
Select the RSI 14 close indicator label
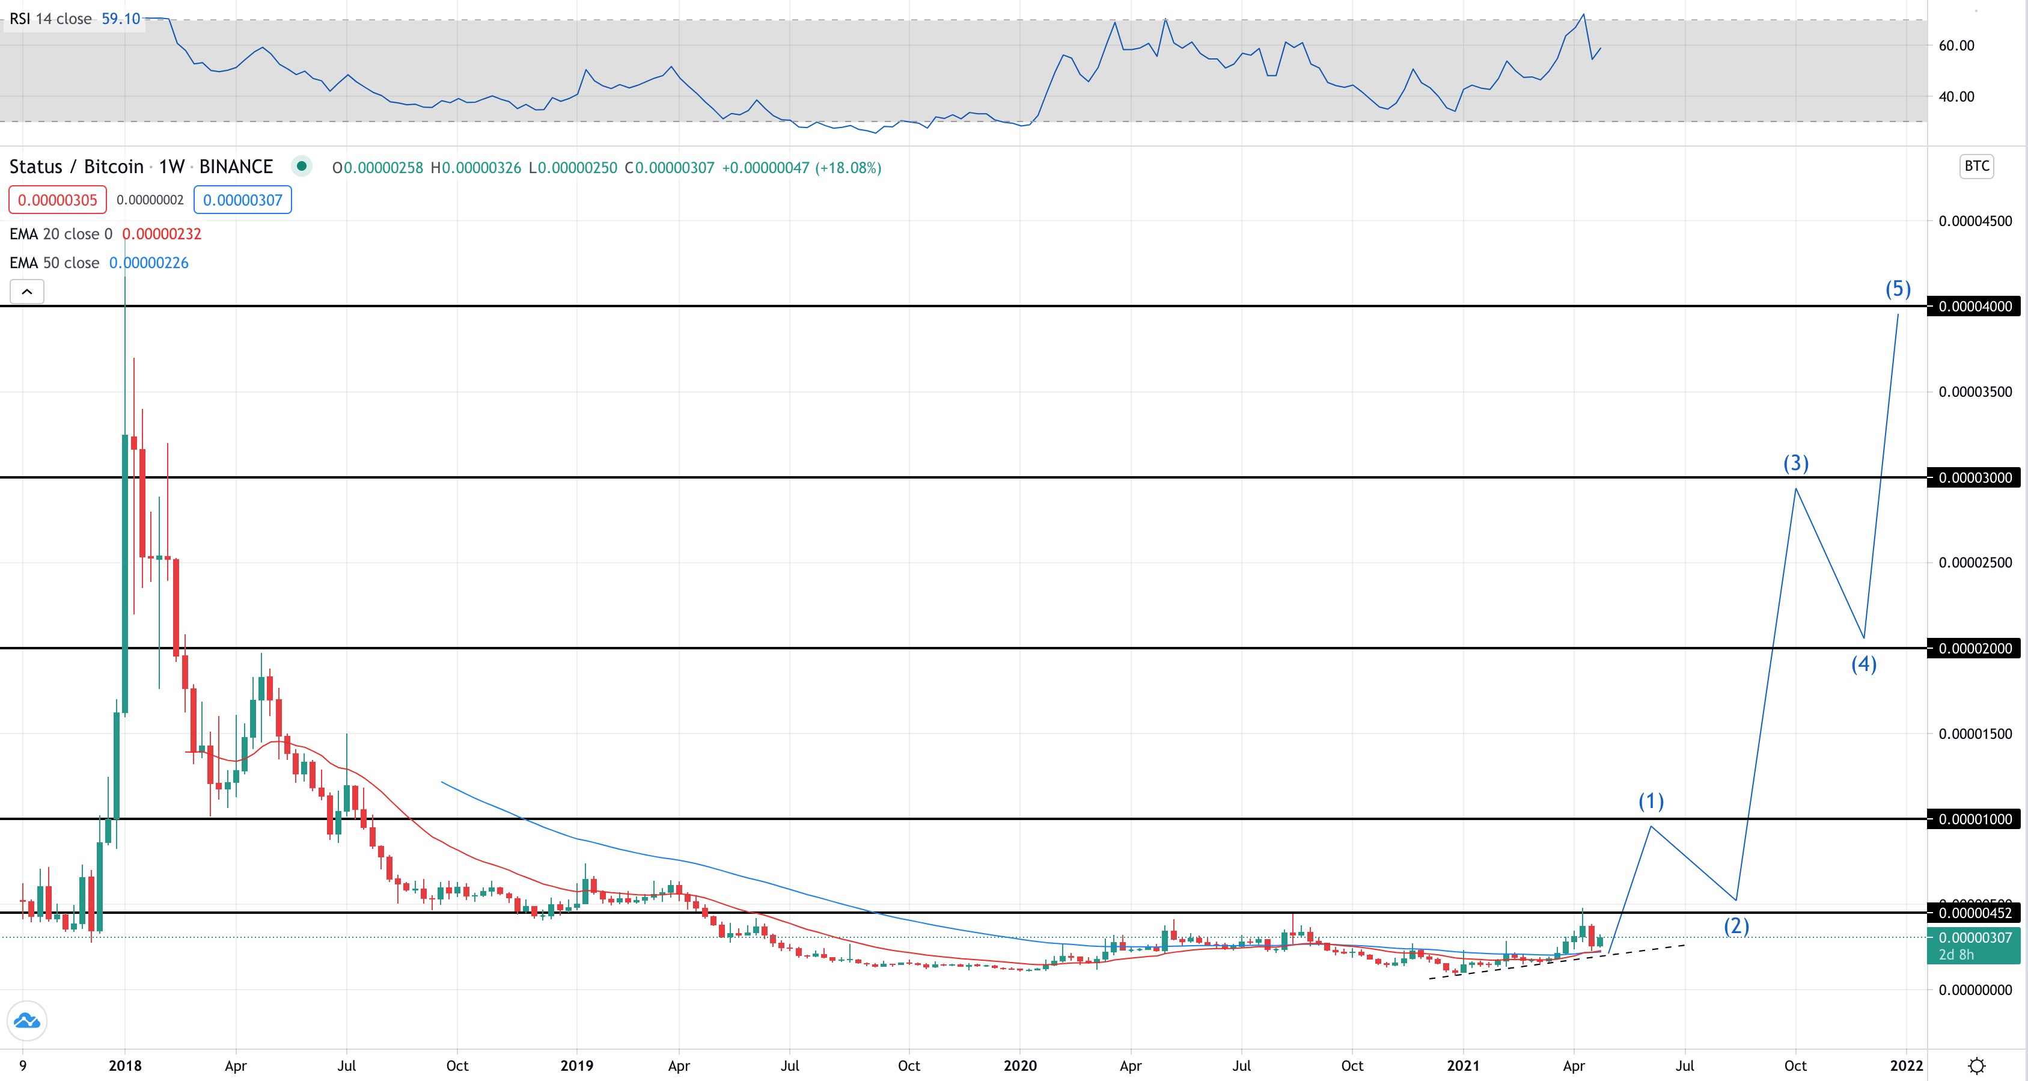point(50,19)
